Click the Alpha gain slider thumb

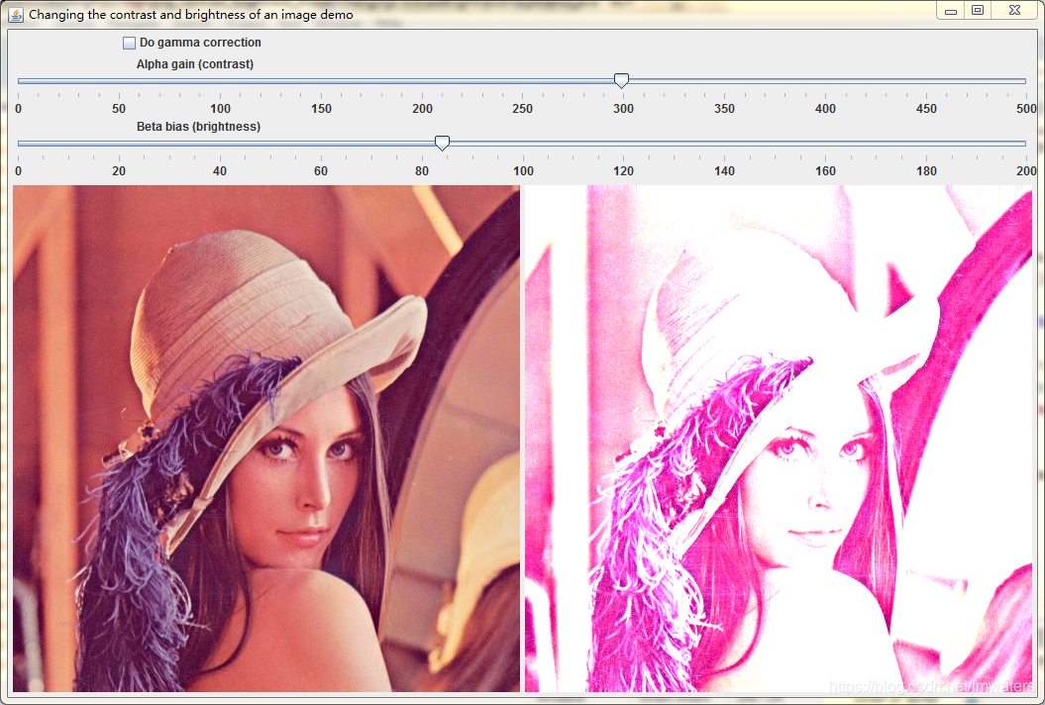point(621,80)
